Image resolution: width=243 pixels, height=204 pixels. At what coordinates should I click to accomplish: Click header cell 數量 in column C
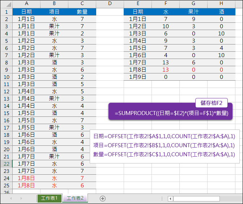coord(82,12)
